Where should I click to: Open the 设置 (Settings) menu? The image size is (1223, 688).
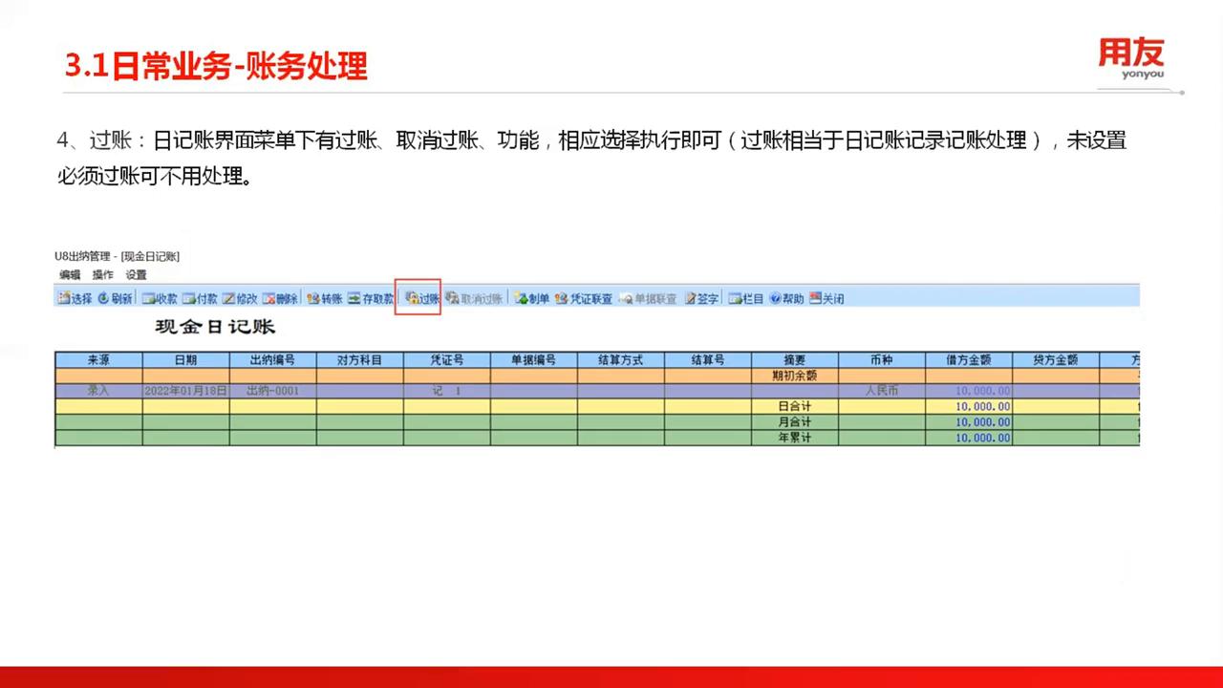coord(135,274)
